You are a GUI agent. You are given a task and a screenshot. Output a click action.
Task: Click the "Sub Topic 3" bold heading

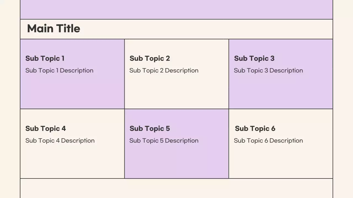254,58
